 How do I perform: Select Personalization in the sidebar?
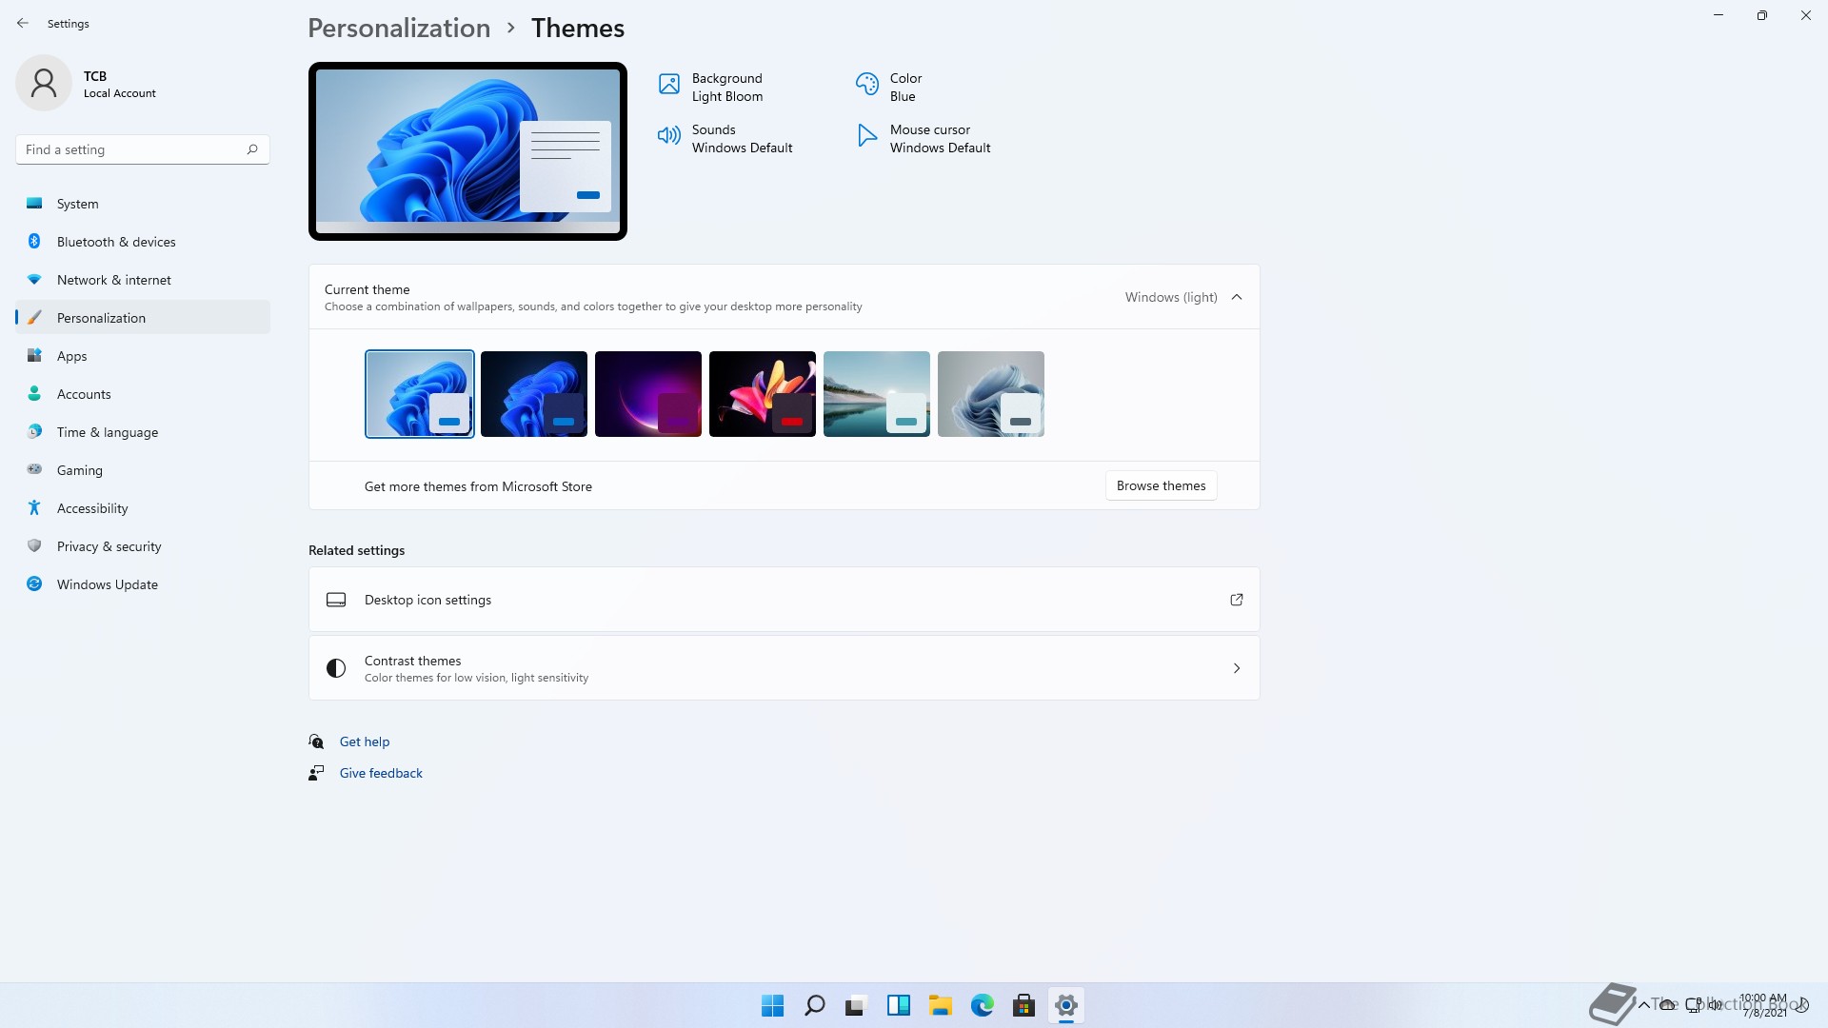[x=143, y=318]
